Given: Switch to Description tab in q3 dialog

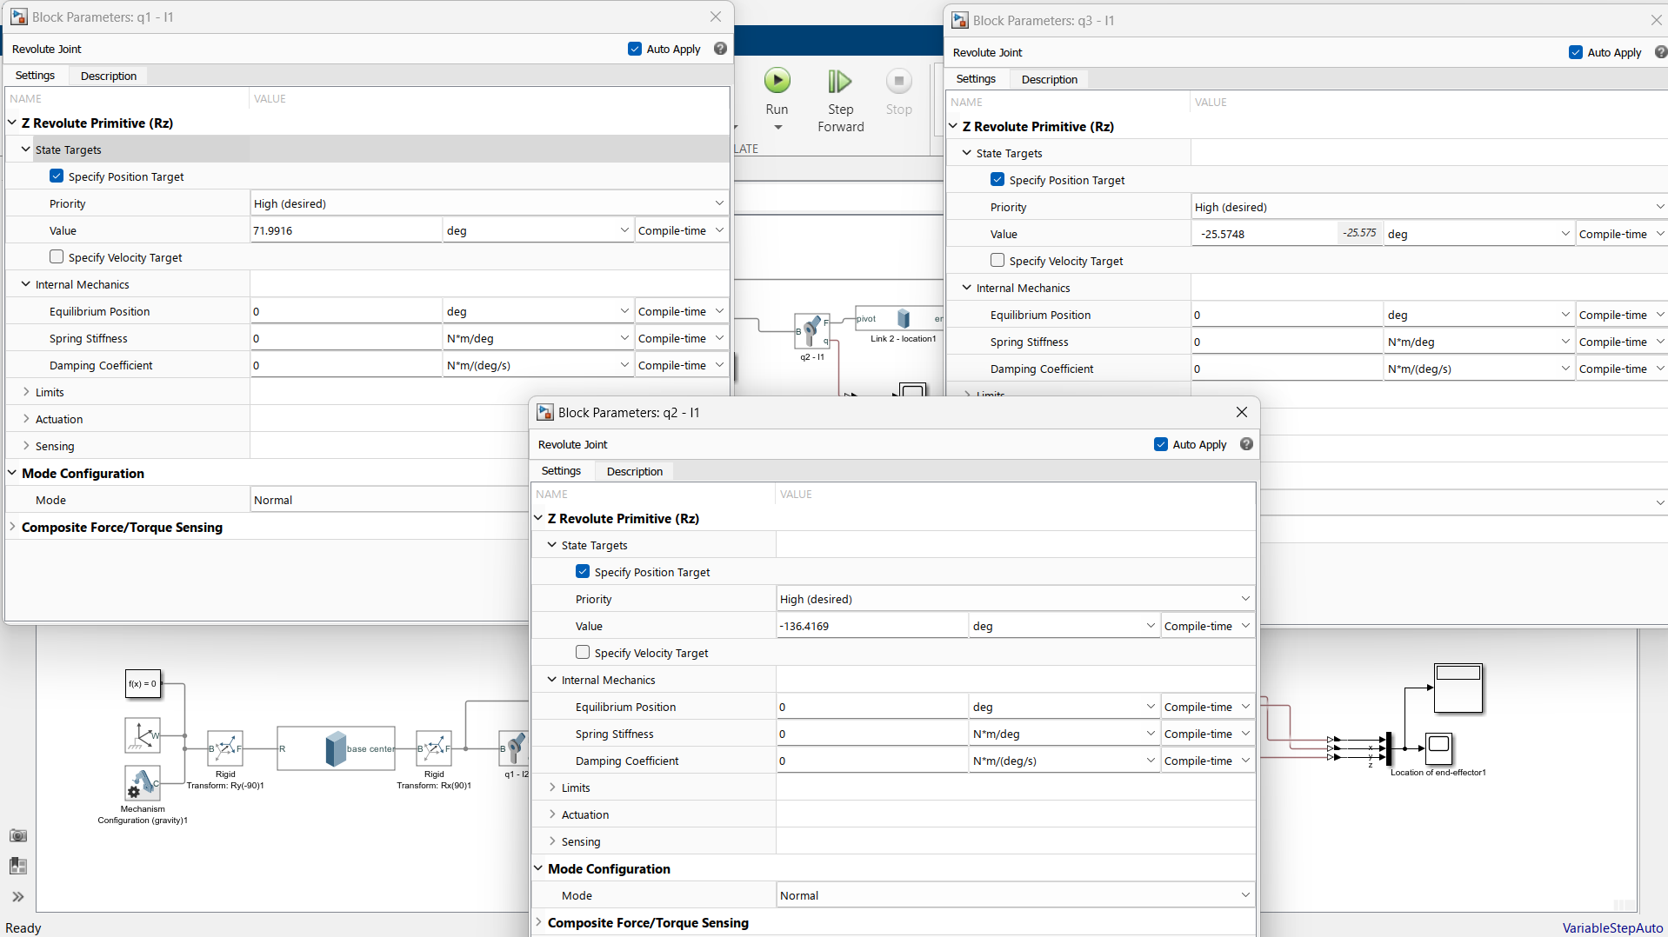Looking at the screenshot, I should (x=1050, y=79).
